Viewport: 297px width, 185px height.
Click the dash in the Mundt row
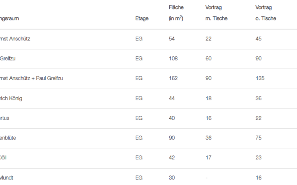pos(206,178)
